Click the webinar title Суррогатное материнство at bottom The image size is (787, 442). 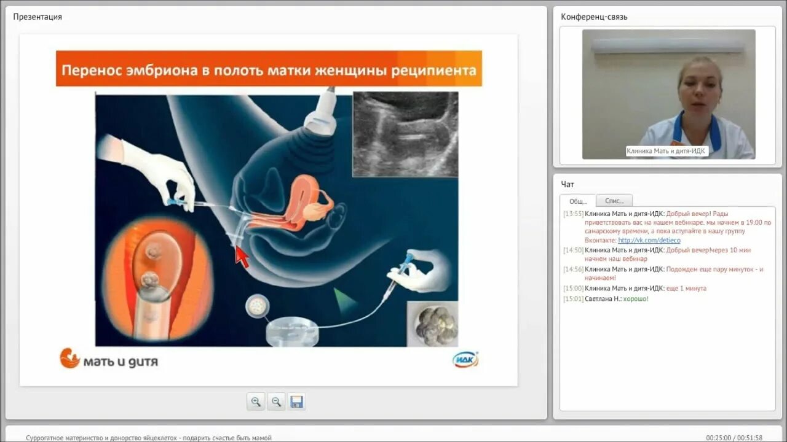(x=149, y=438)
